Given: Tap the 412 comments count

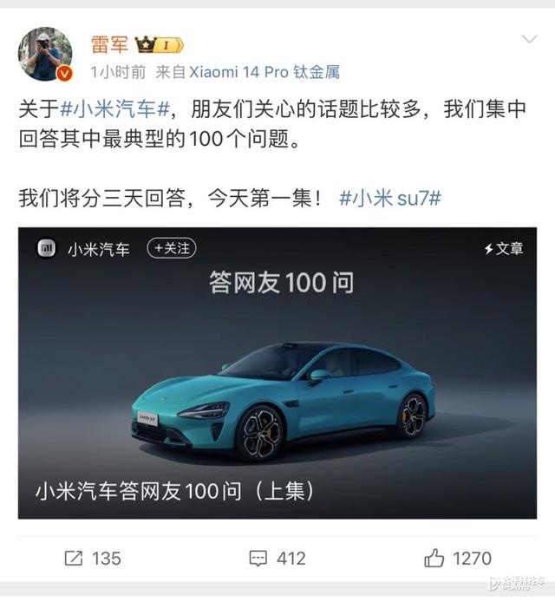Looking at the screenshot, I should point(291,559).
